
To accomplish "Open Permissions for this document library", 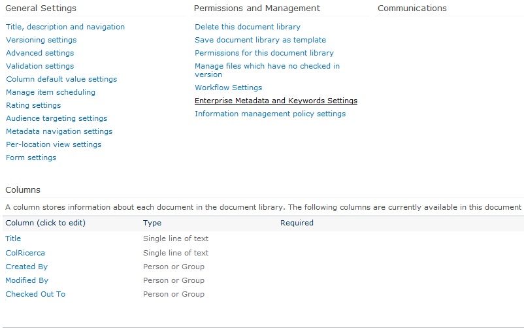I will (265, 53).
